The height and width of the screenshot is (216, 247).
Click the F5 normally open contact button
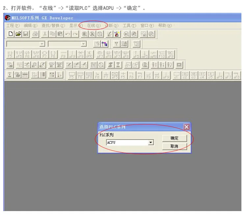click(x=10, y=54)
